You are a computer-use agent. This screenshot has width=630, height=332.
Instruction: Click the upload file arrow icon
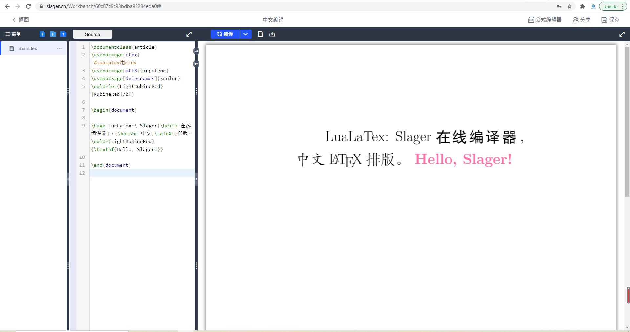click(63, 34)
